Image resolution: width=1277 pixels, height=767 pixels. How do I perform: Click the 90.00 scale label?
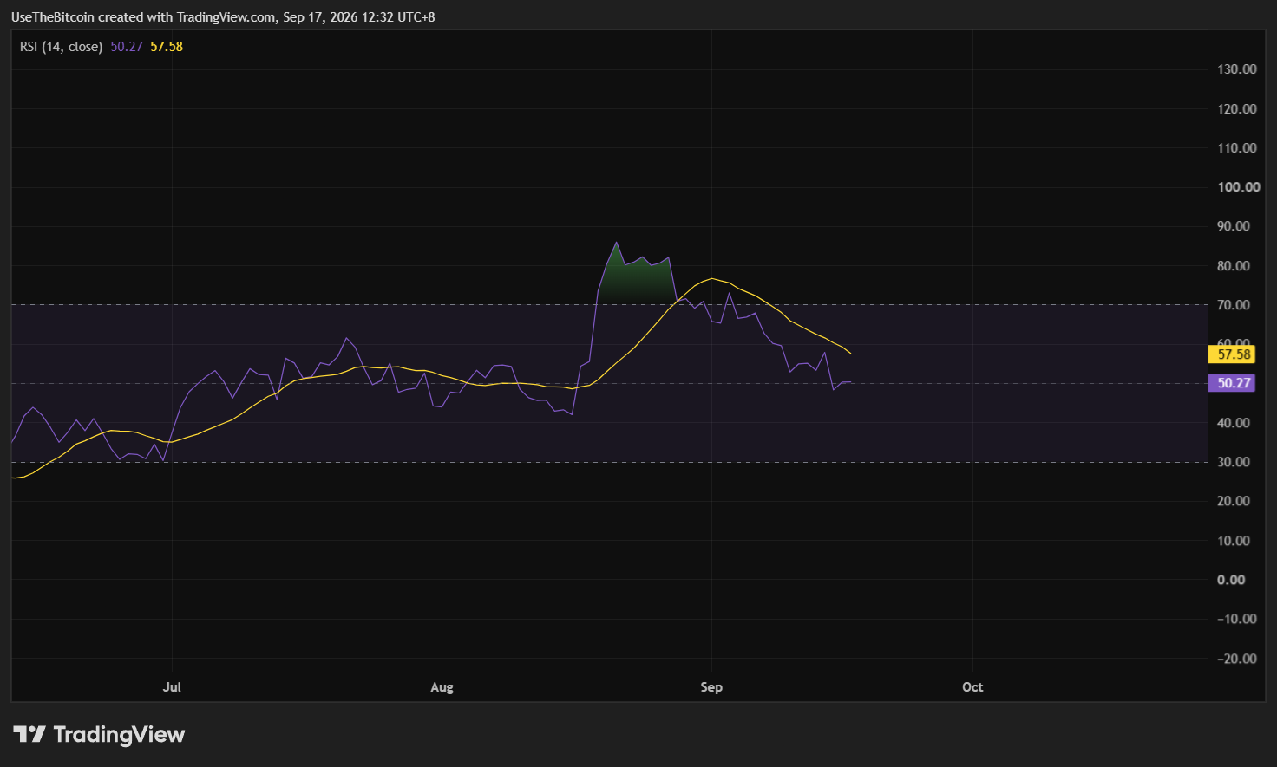[x=1234, y=226]
